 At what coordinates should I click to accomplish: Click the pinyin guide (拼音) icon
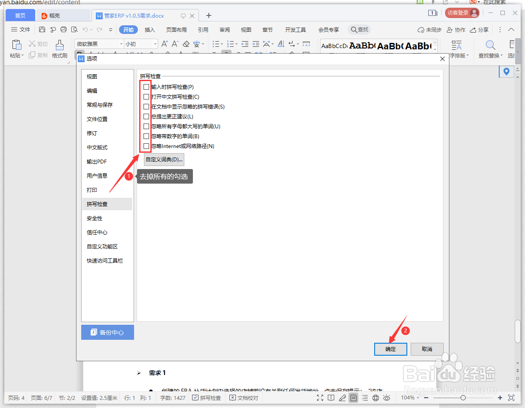tap(196, 44)
